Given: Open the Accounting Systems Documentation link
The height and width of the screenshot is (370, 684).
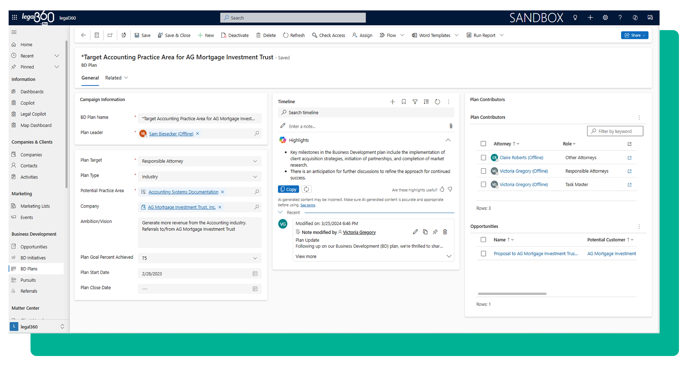Looking at the screenshot, I should pos(183,192).
